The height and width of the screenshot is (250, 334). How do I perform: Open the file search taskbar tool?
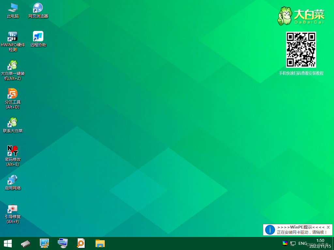[80, 243]
